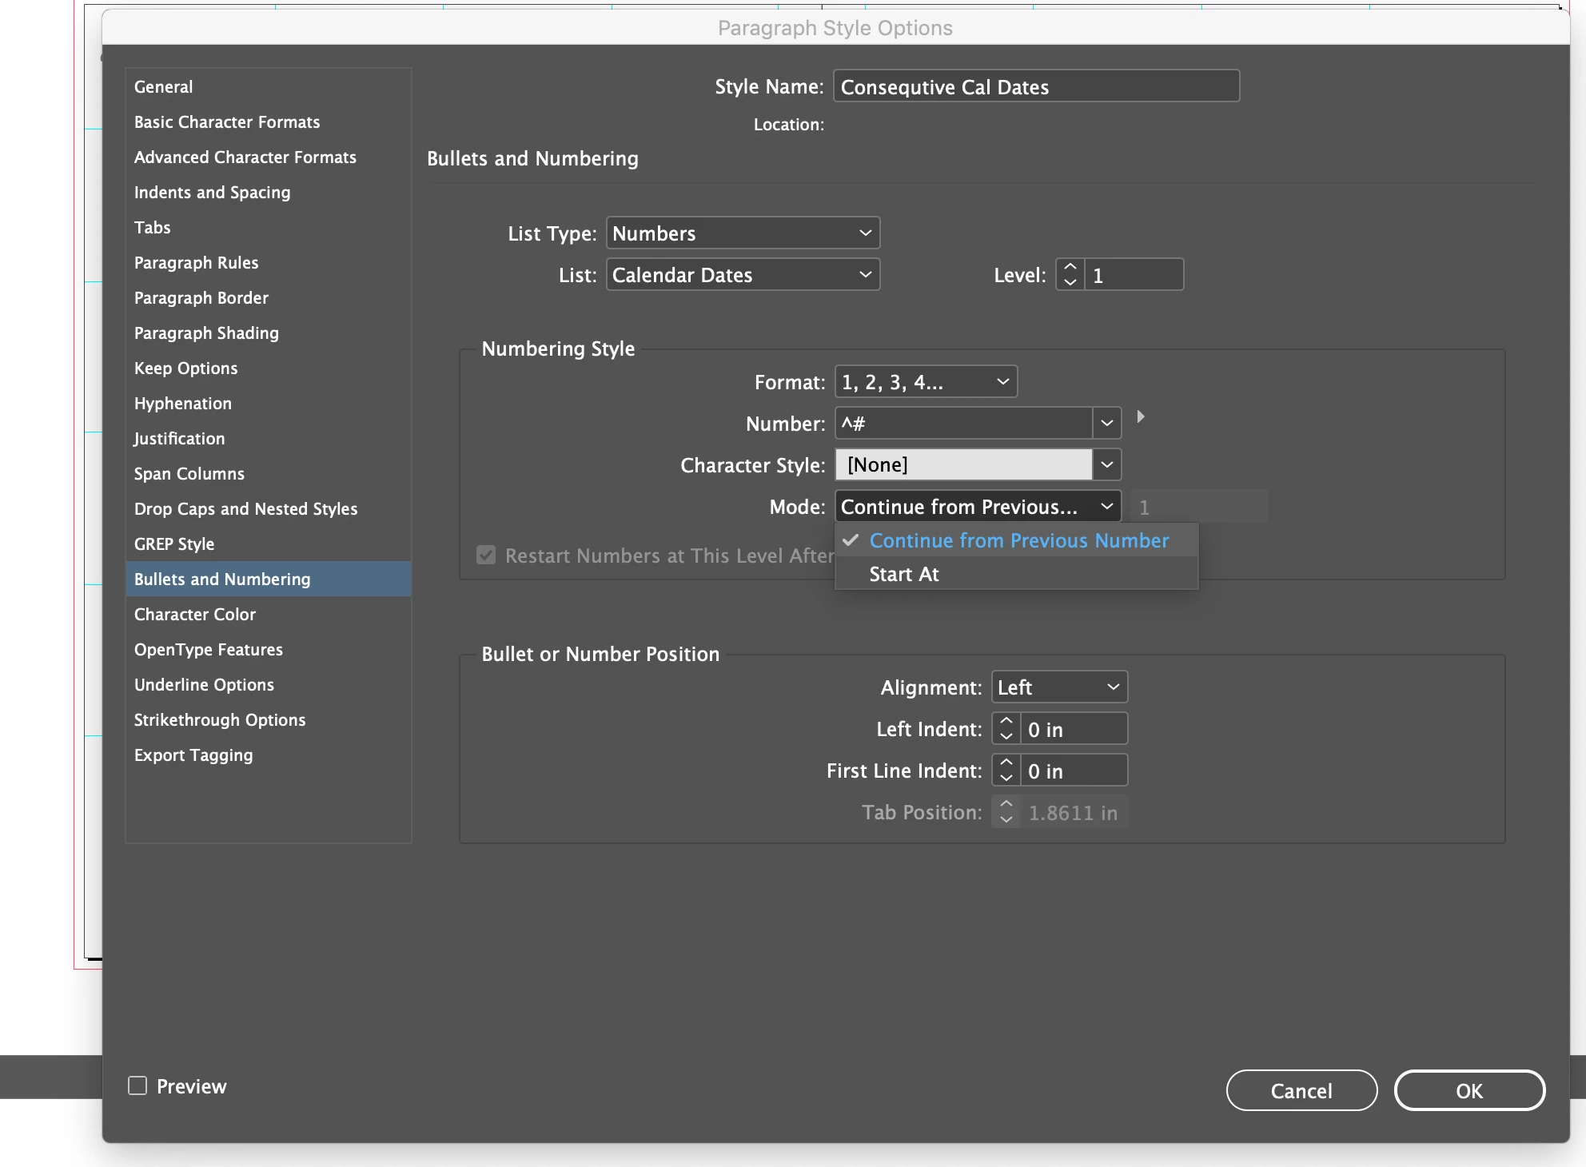The width and height of the screenshot is (1586, 1167).
Task: Click the Left Indent stepper arrows
Action: 1006,728
